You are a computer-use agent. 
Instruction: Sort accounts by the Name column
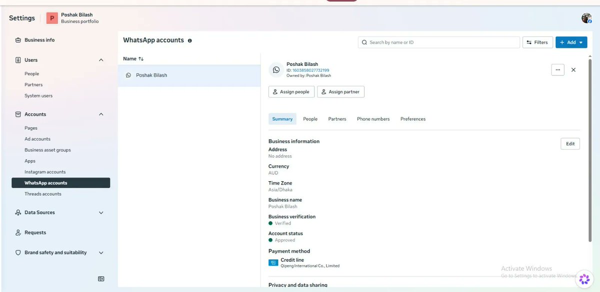pos(133,59)
